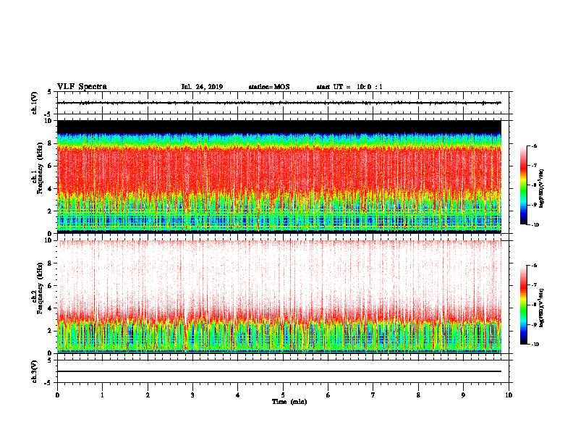The width and height of the screenshot is (573, 443).
Task: Click the "-7" tick on ch.2 color bar
Action: pyautogui.click(x=534, y=285)
